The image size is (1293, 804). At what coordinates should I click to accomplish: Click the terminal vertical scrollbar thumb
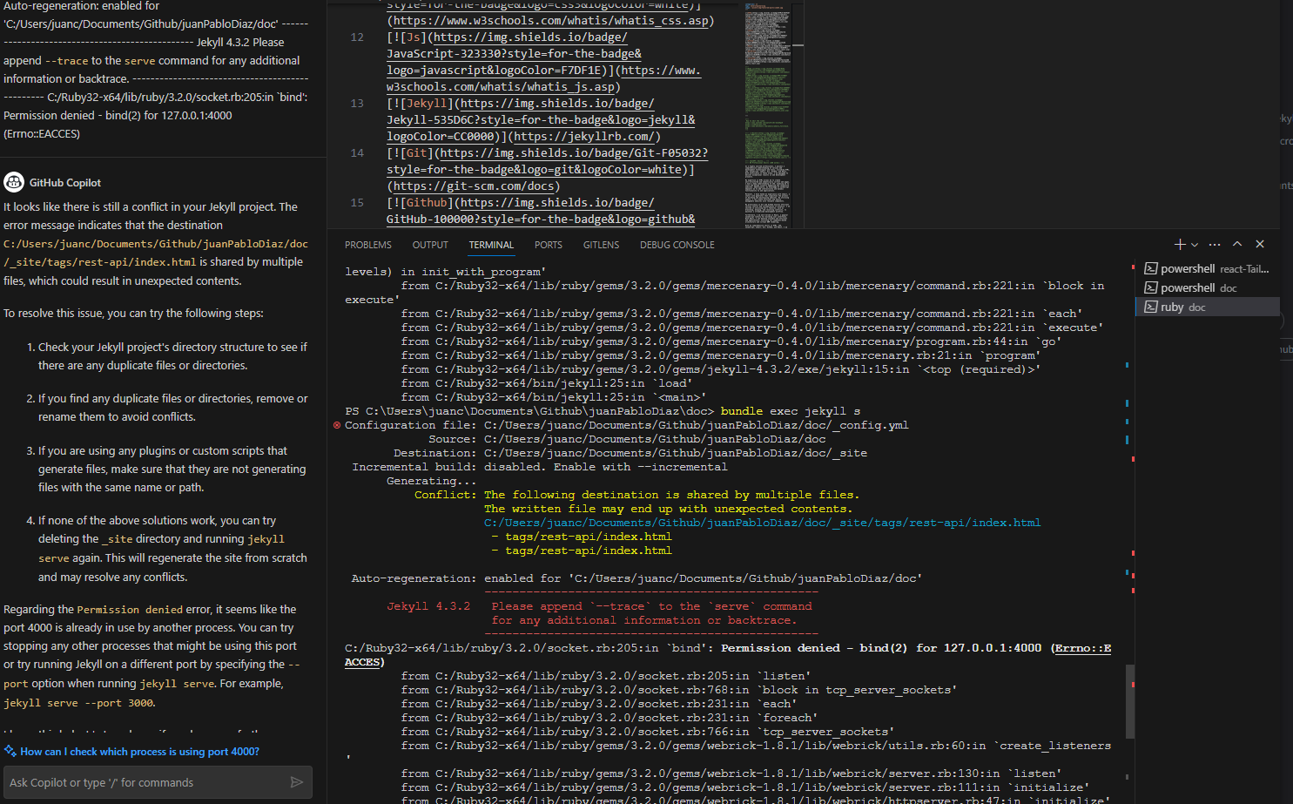[x=1130, y=701]
